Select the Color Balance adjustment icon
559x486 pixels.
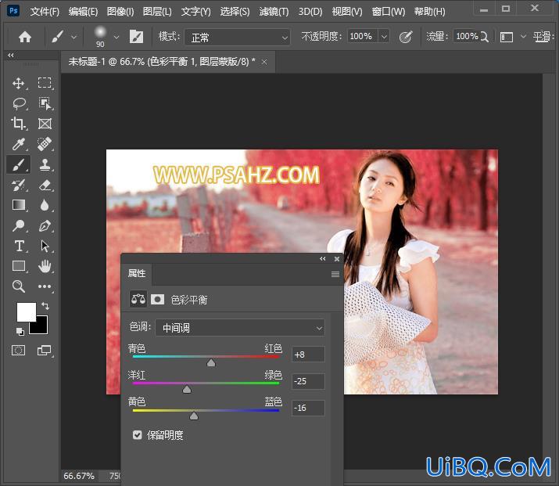(x=138, y=299)
